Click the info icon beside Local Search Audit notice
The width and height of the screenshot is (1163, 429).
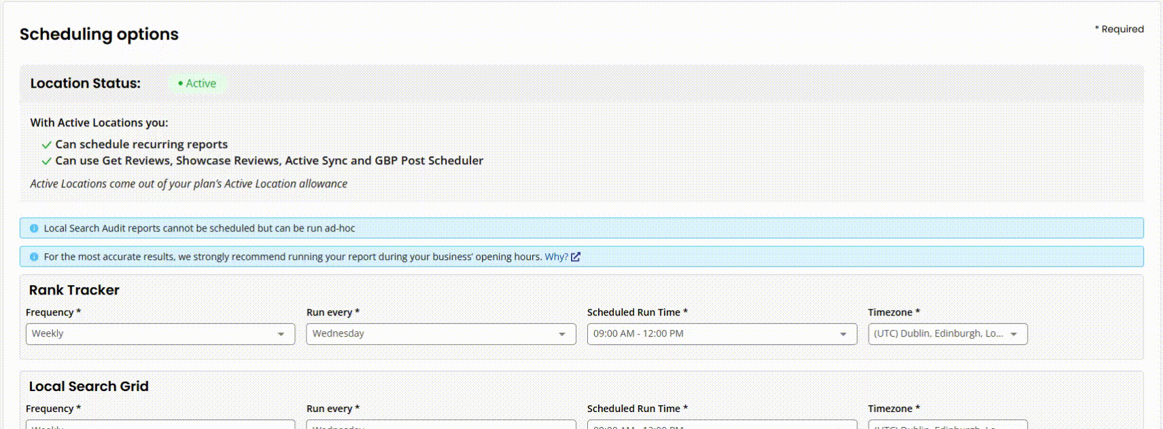click(34, 229)
